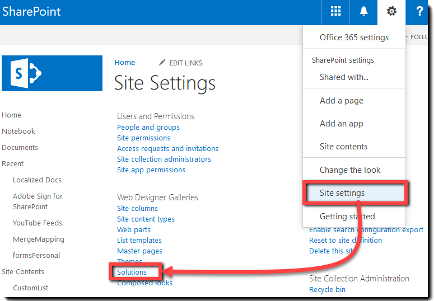Open the Solutions gallery link
Viewport: 434px width, 301px height.
[132, 272]
